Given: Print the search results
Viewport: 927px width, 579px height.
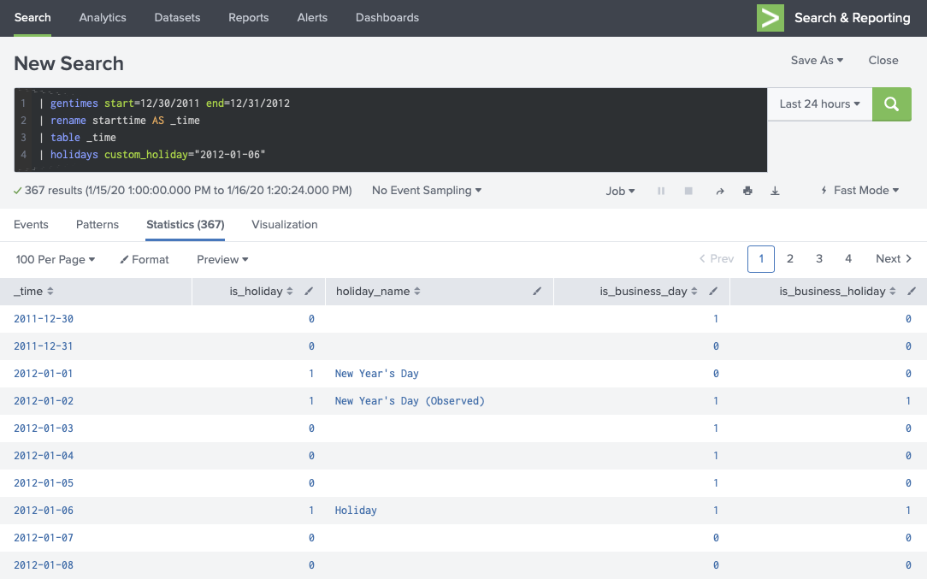Looking at the screenshot, I should [747, 191].
